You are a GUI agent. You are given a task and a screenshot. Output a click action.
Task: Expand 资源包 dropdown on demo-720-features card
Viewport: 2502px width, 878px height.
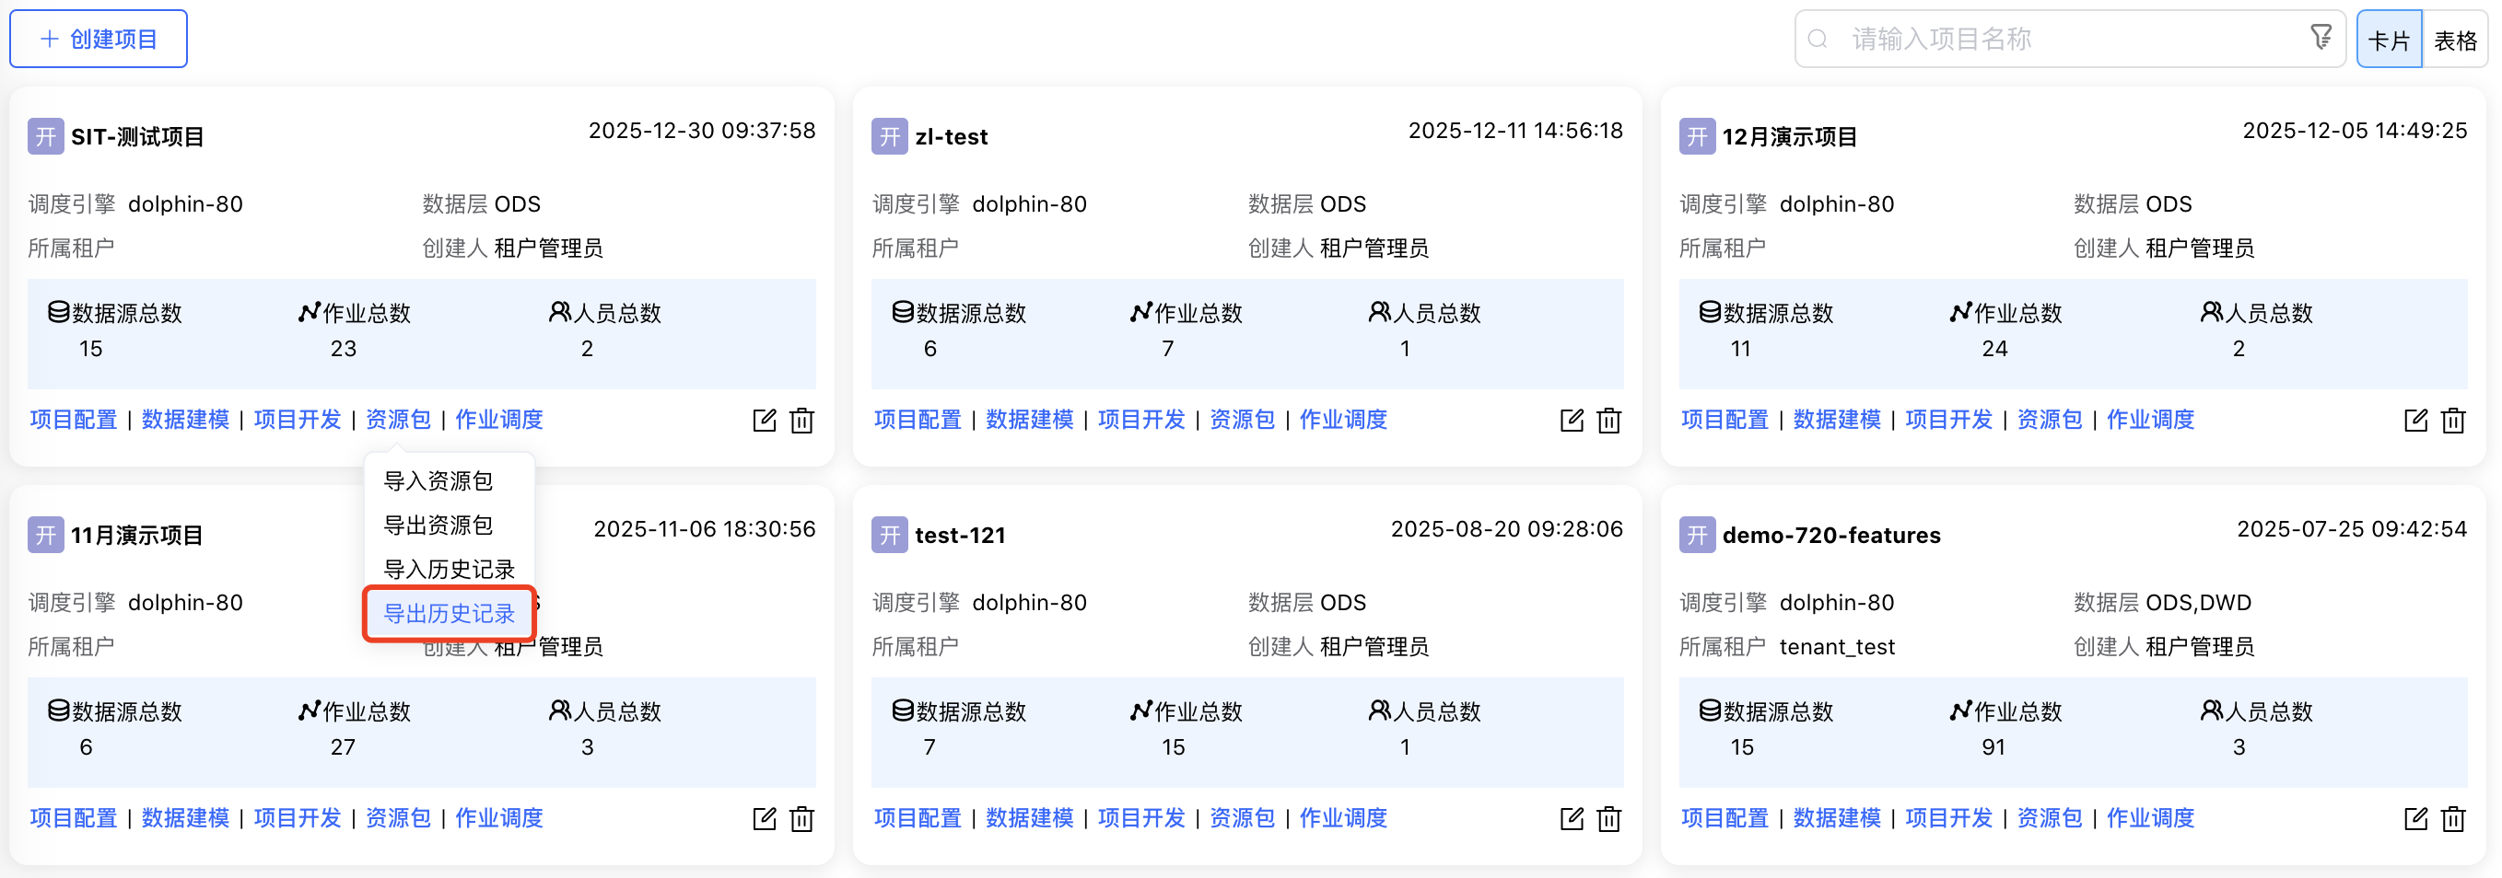point(2050,818)
